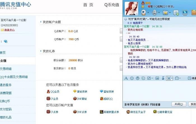Screen dimensions: 196x124
Task: Click the 关闭(C) button in chat window
Action: tap(179, 104)
